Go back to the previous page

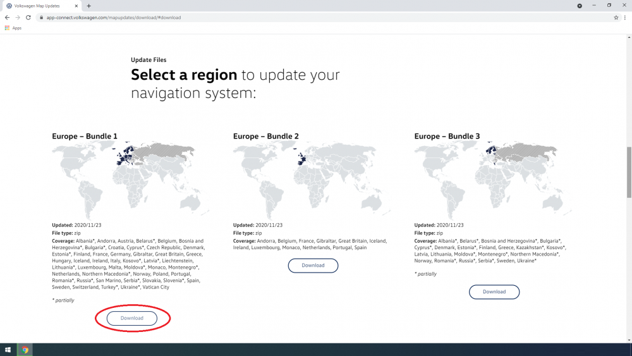(7, 17)
